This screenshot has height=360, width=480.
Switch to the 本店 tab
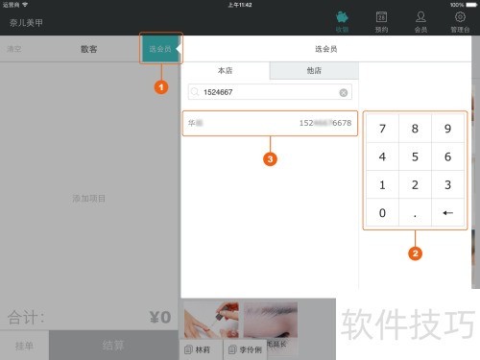click(225, 70)
